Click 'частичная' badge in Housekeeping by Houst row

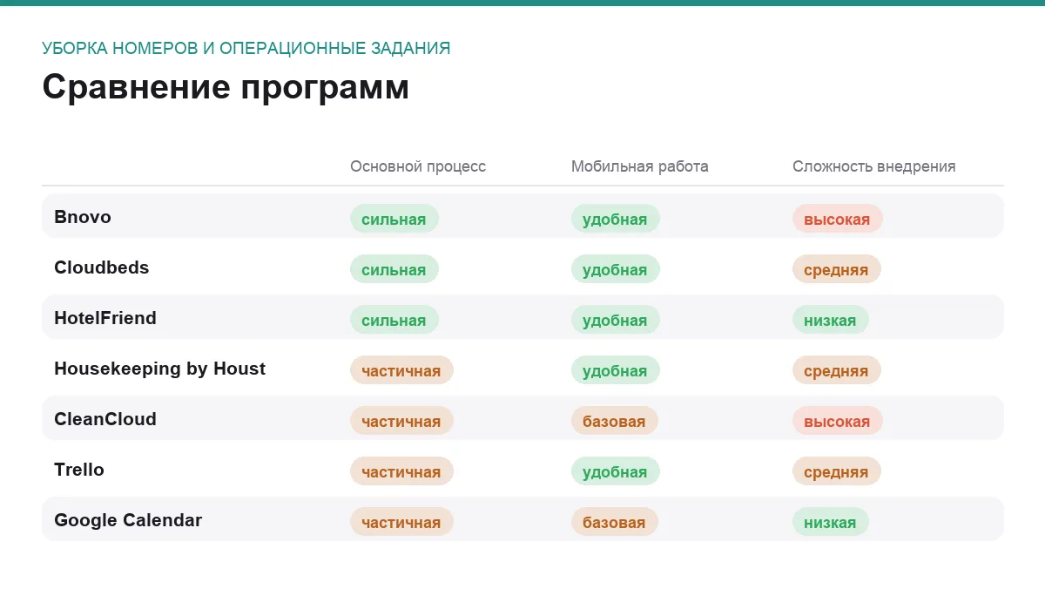pyautogui.click(x=401, y=370)
